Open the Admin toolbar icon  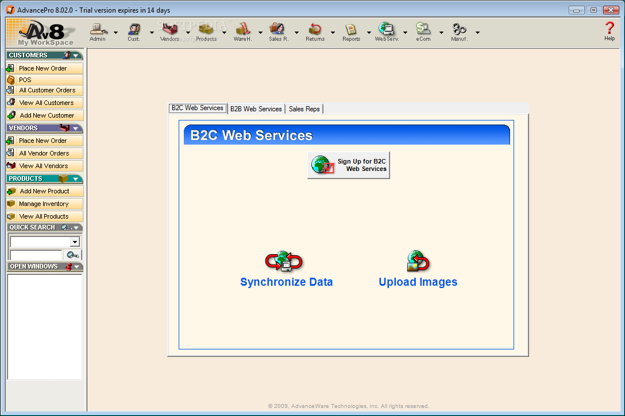coord(98,32)
